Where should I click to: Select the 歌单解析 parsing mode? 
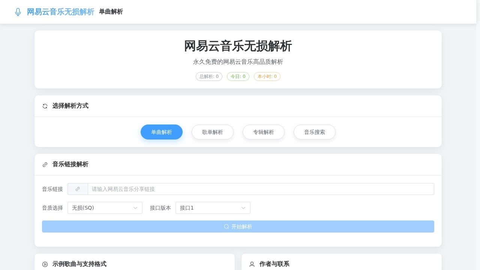click(x=213, y=132)
